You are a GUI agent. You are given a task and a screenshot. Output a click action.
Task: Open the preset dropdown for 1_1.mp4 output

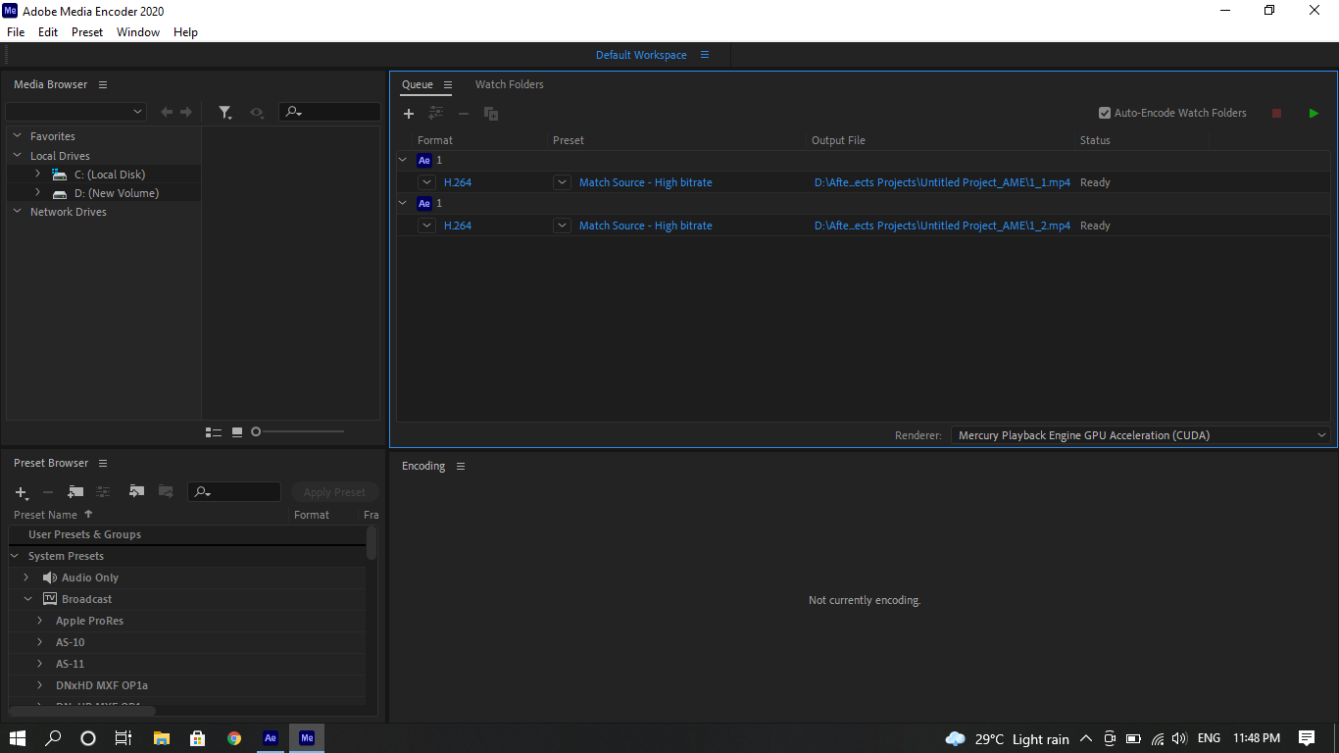pyautogui.click(x=562, y=182)
